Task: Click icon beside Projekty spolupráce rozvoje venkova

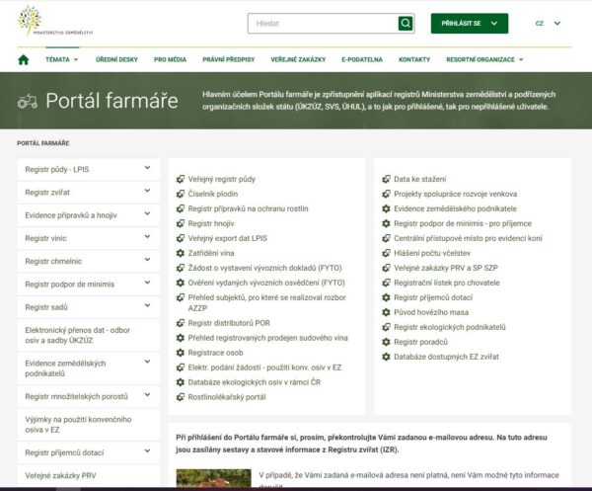Action: [386, 194]
